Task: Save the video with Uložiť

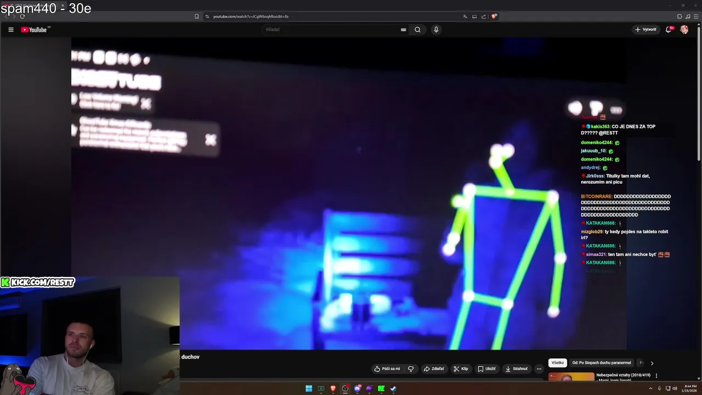Action: [x=486, y=369]
